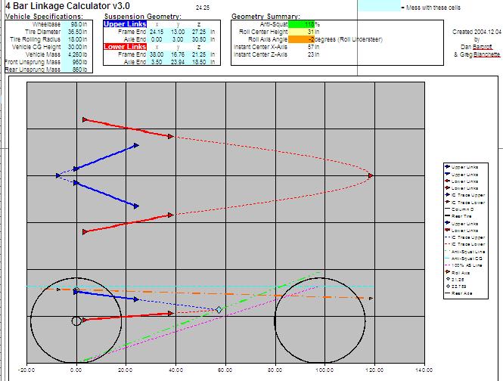Click the 'Suspension Geometry:' heading

pos(142,17)
